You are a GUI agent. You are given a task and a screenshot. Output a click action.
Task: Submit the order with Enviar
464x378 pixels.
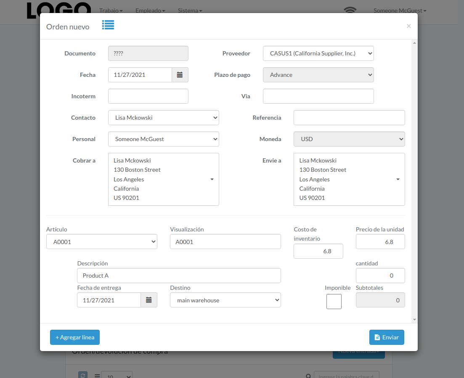[x=387, y=337]
